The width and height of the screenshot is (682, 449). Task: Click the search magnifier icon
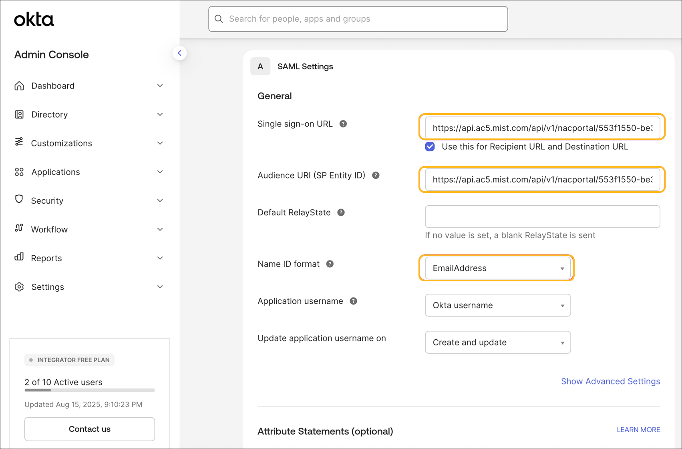point(219,19)
